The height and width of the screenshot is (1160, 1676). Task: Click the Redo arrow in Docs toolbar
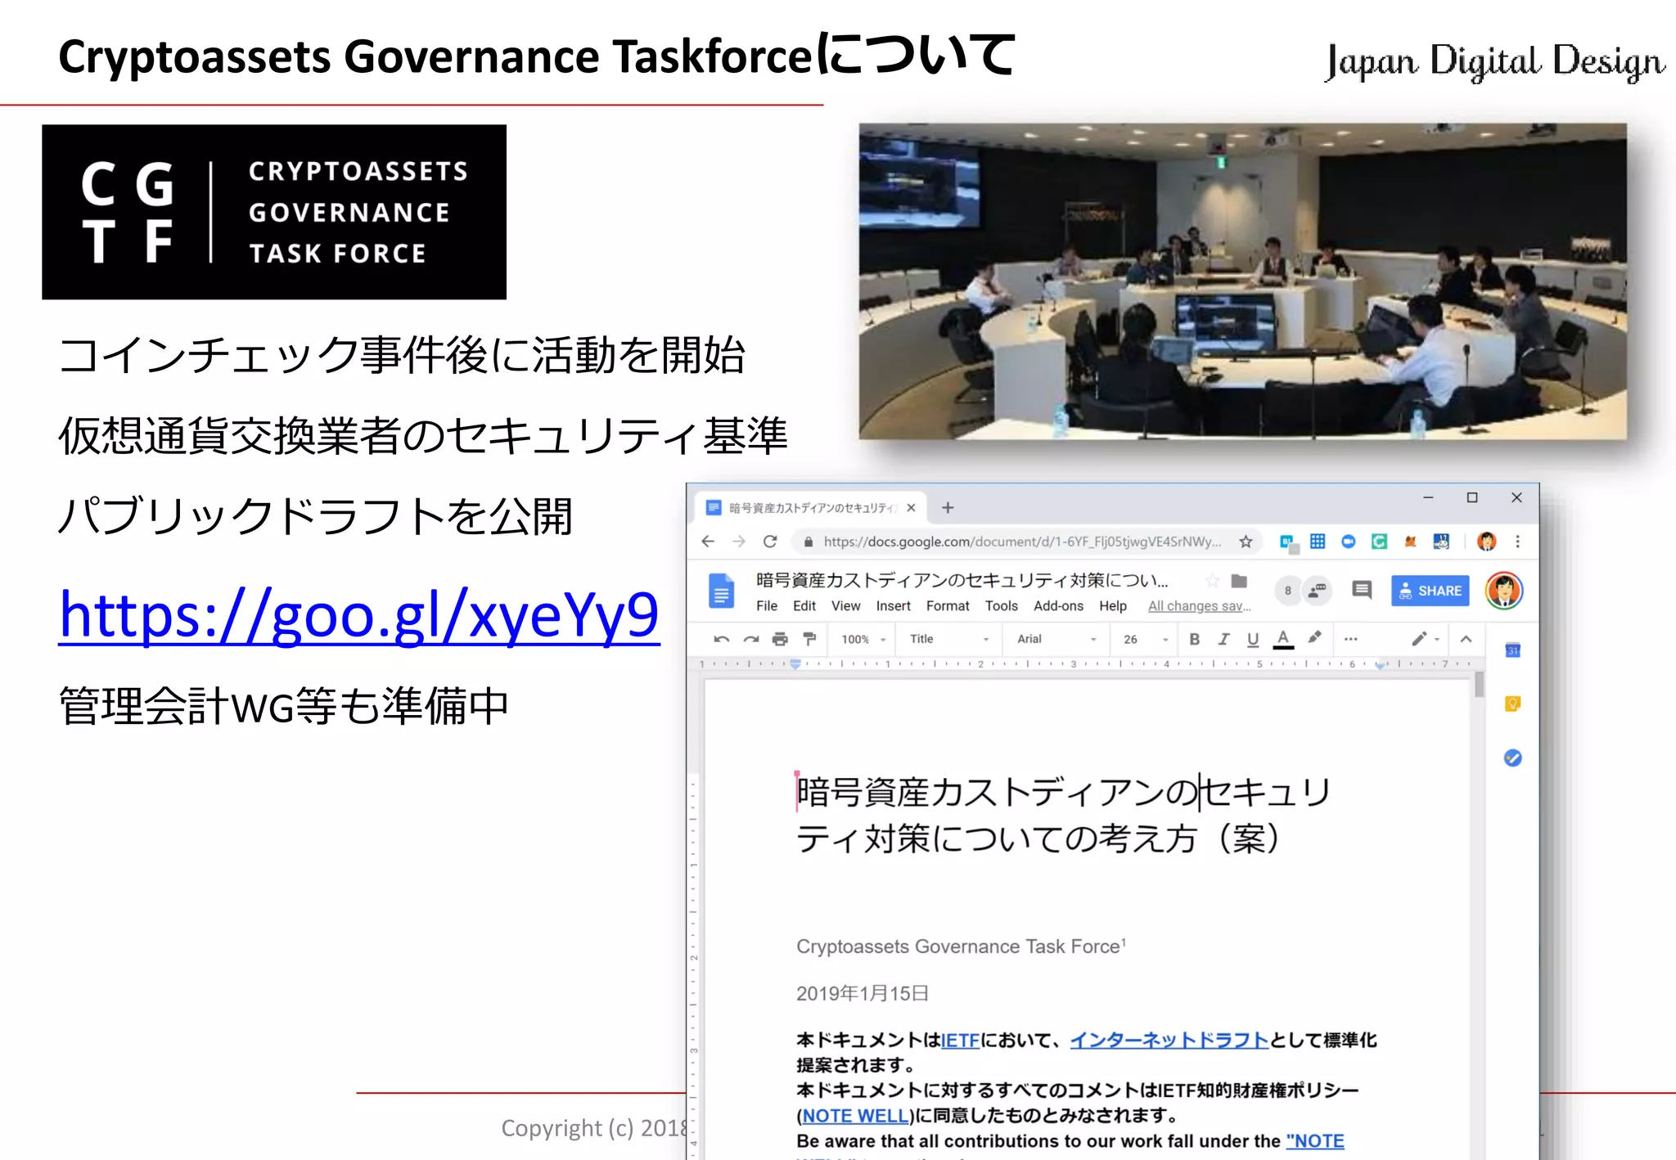pyautogui.click(x=750, y=639)
